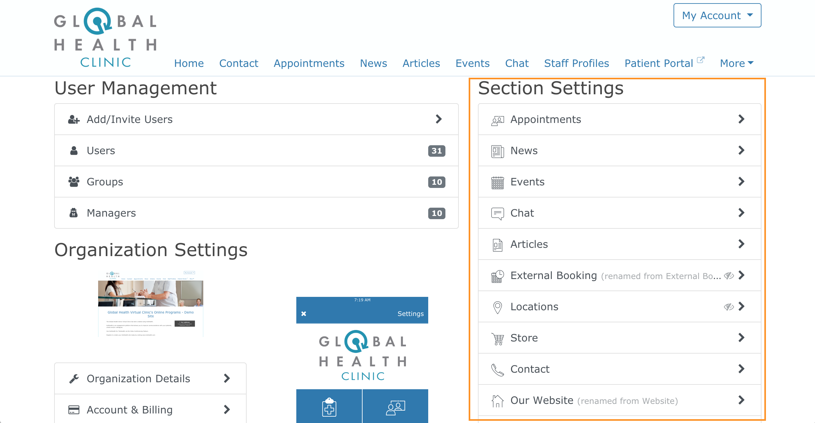The height and width of the screenshot is (423, 815).
Task: Click the clipboard medical icon in app preview
Action: coord(329,407)
